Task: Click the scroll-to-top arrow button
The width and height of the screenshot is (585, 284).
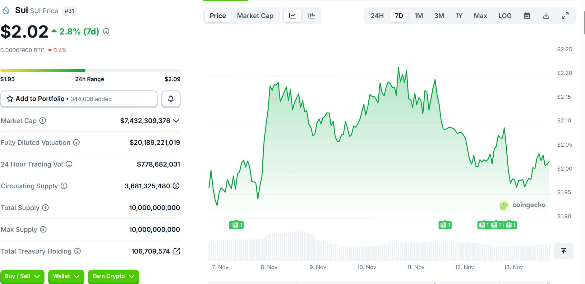Action: 563,251
